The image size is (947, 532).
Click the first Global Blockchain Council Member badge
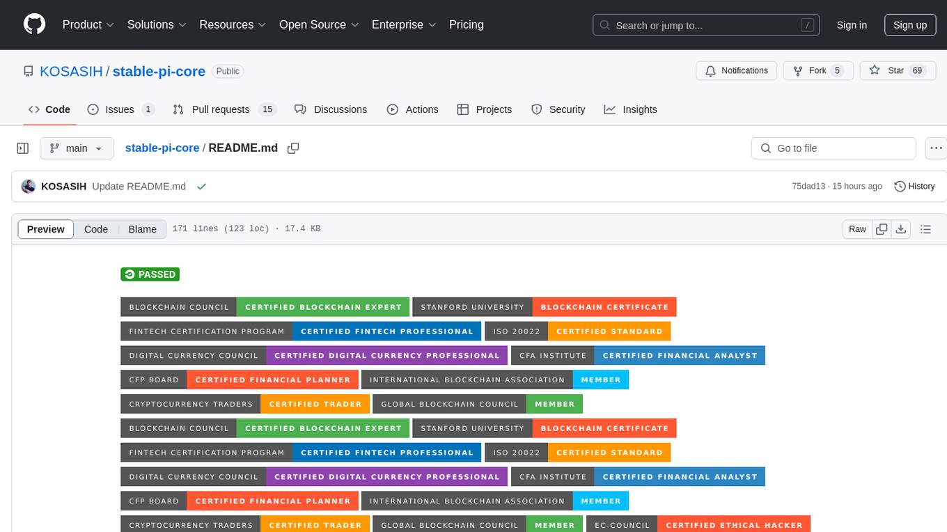478,404
